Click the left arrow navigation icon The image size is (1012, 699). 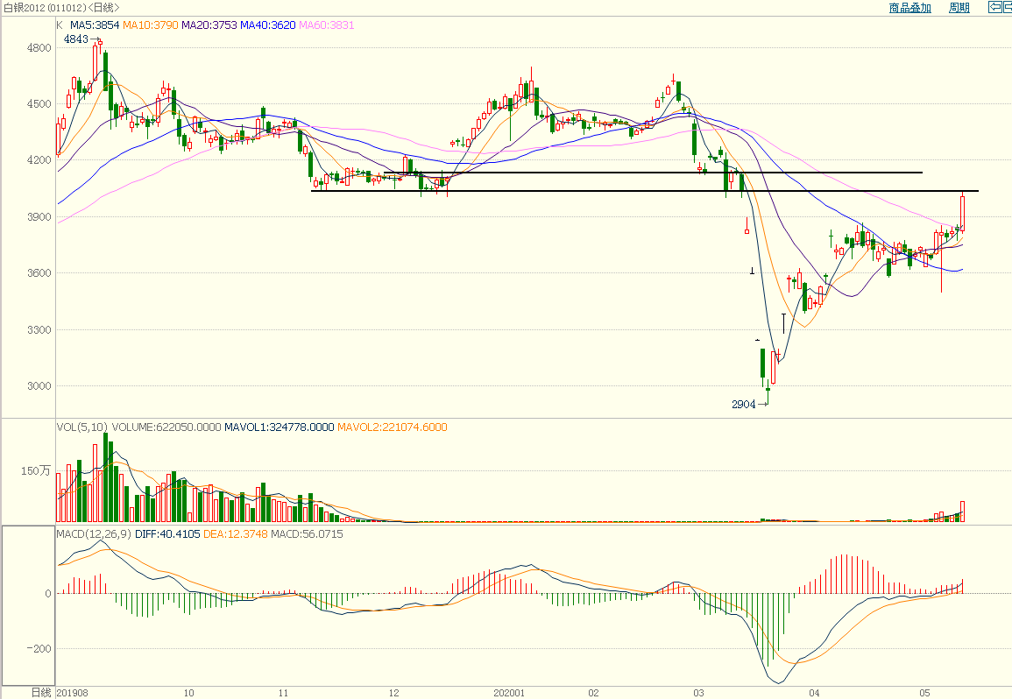tap(994, 8)
